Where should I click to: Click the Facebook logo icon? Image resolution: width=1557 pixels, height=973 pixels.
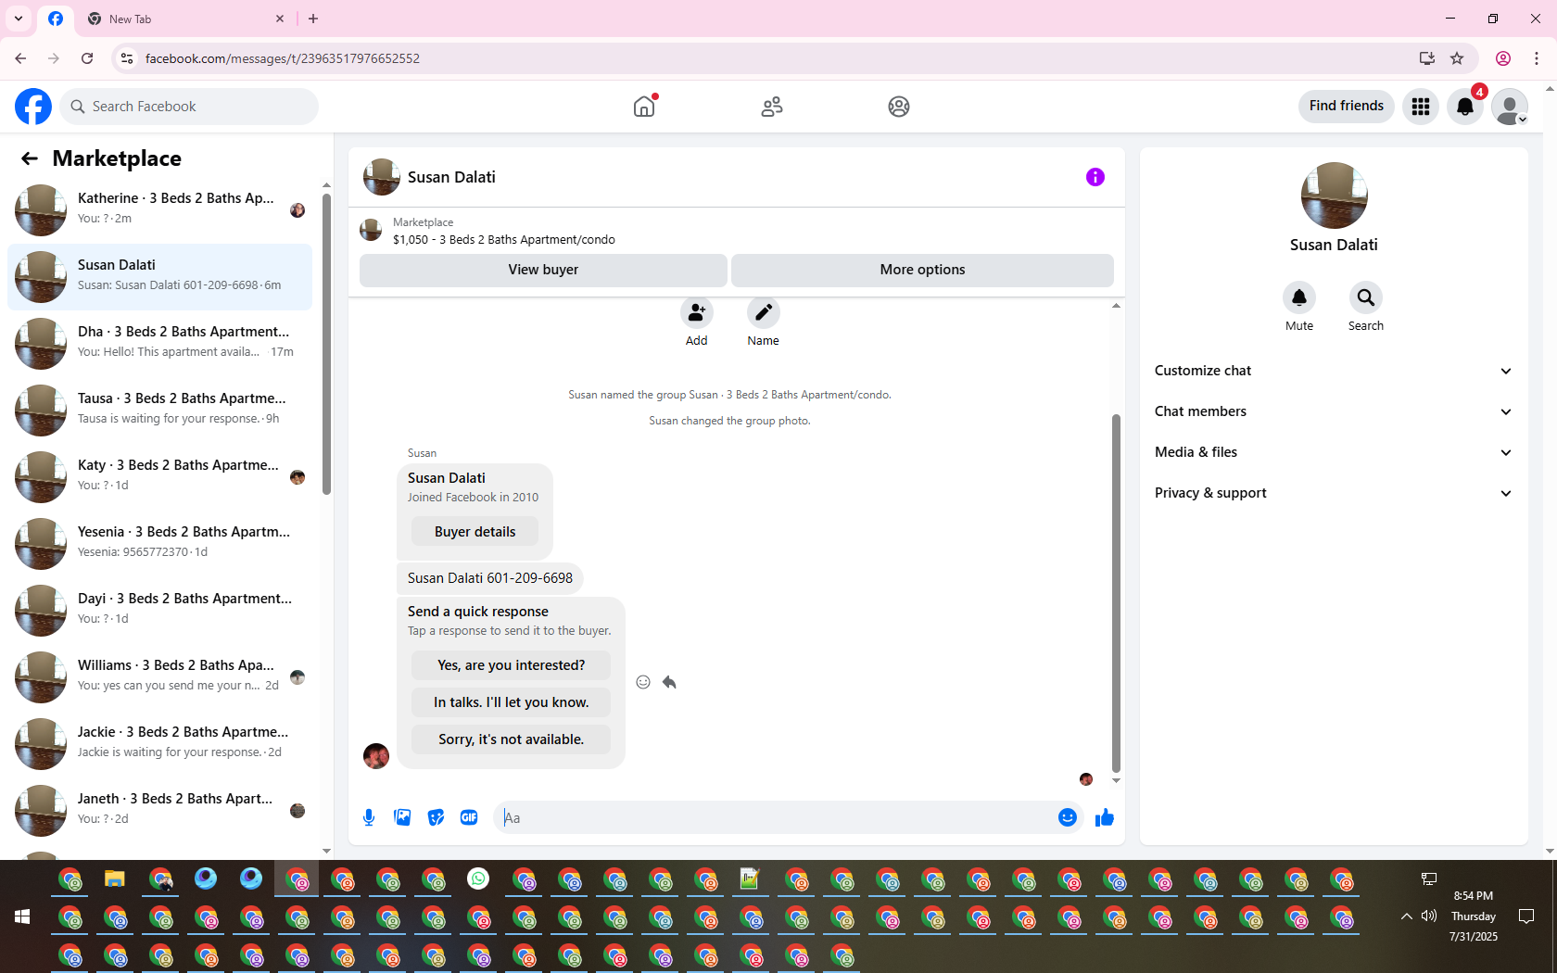pos(33,107)
